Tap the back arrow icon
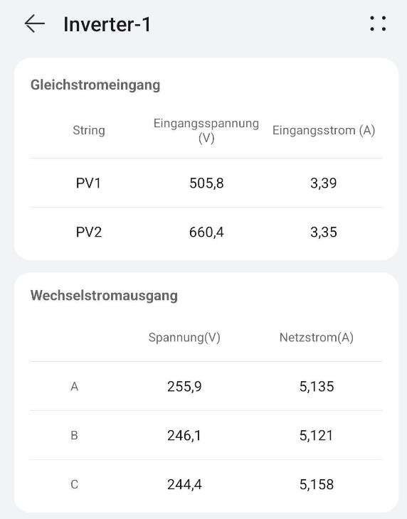This screenshot has width=407, height=519. pyautogui.click(x=34, y=24)
